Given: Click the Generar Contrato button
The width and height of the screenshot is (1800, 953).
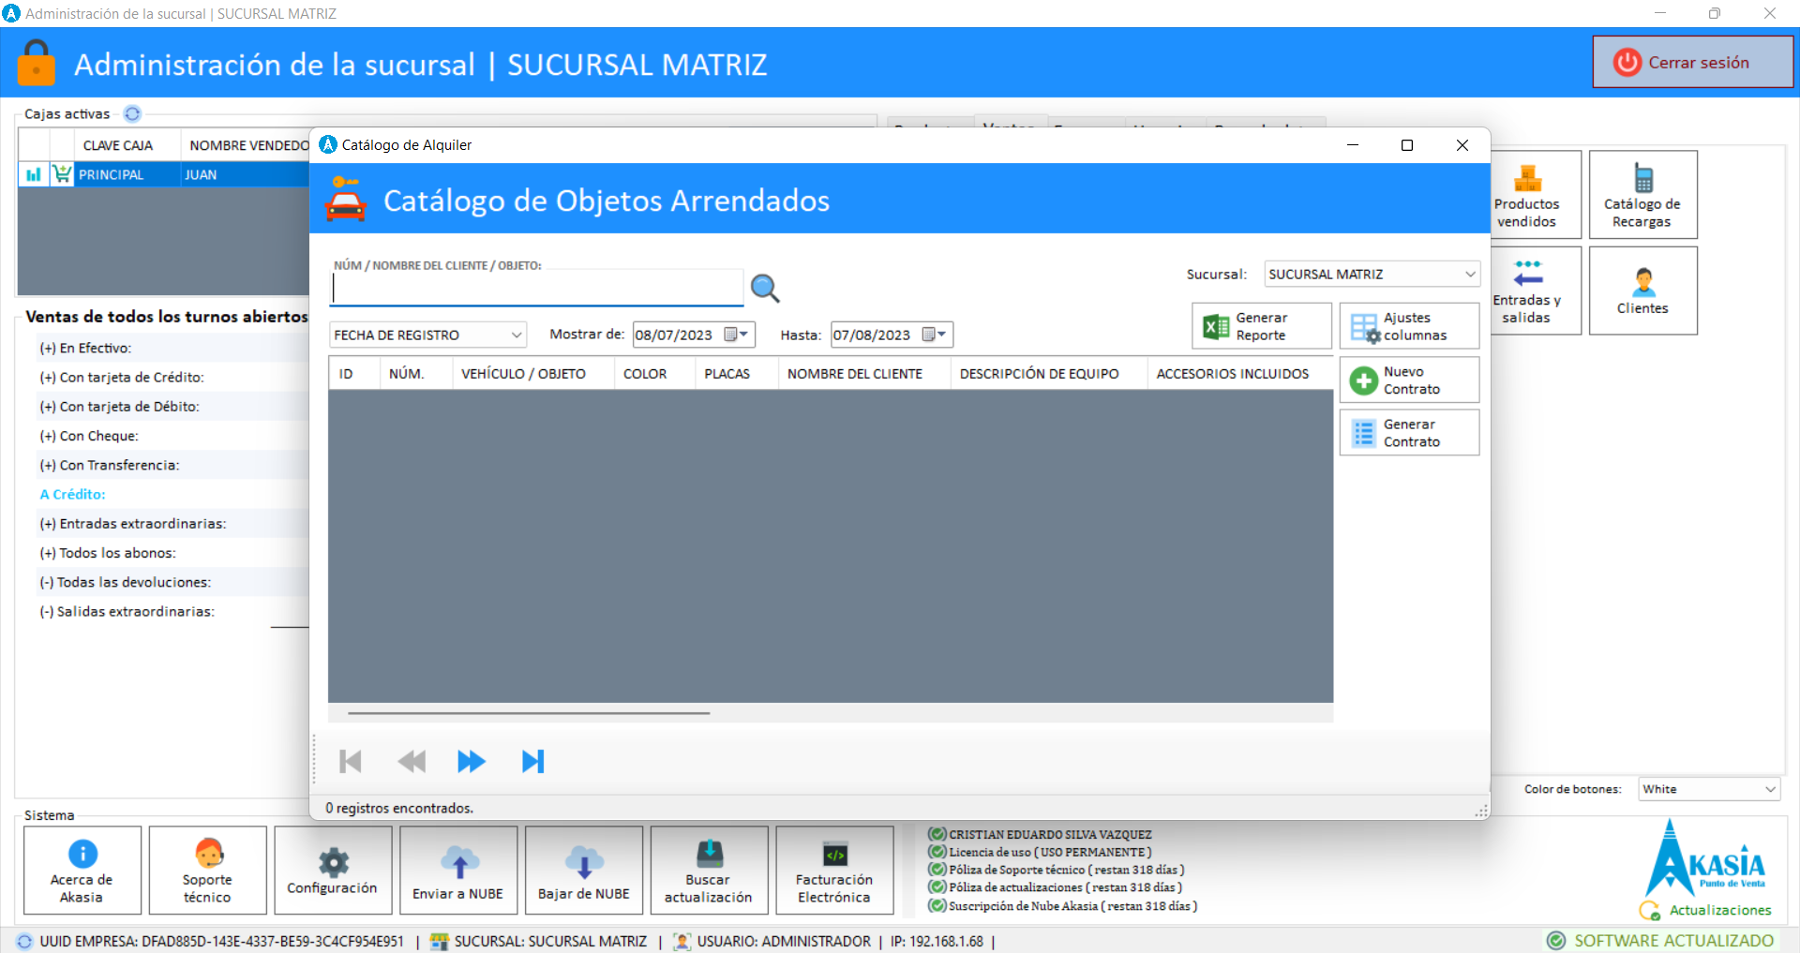Looking at the screenshot, I should [x=1408, y=433].
